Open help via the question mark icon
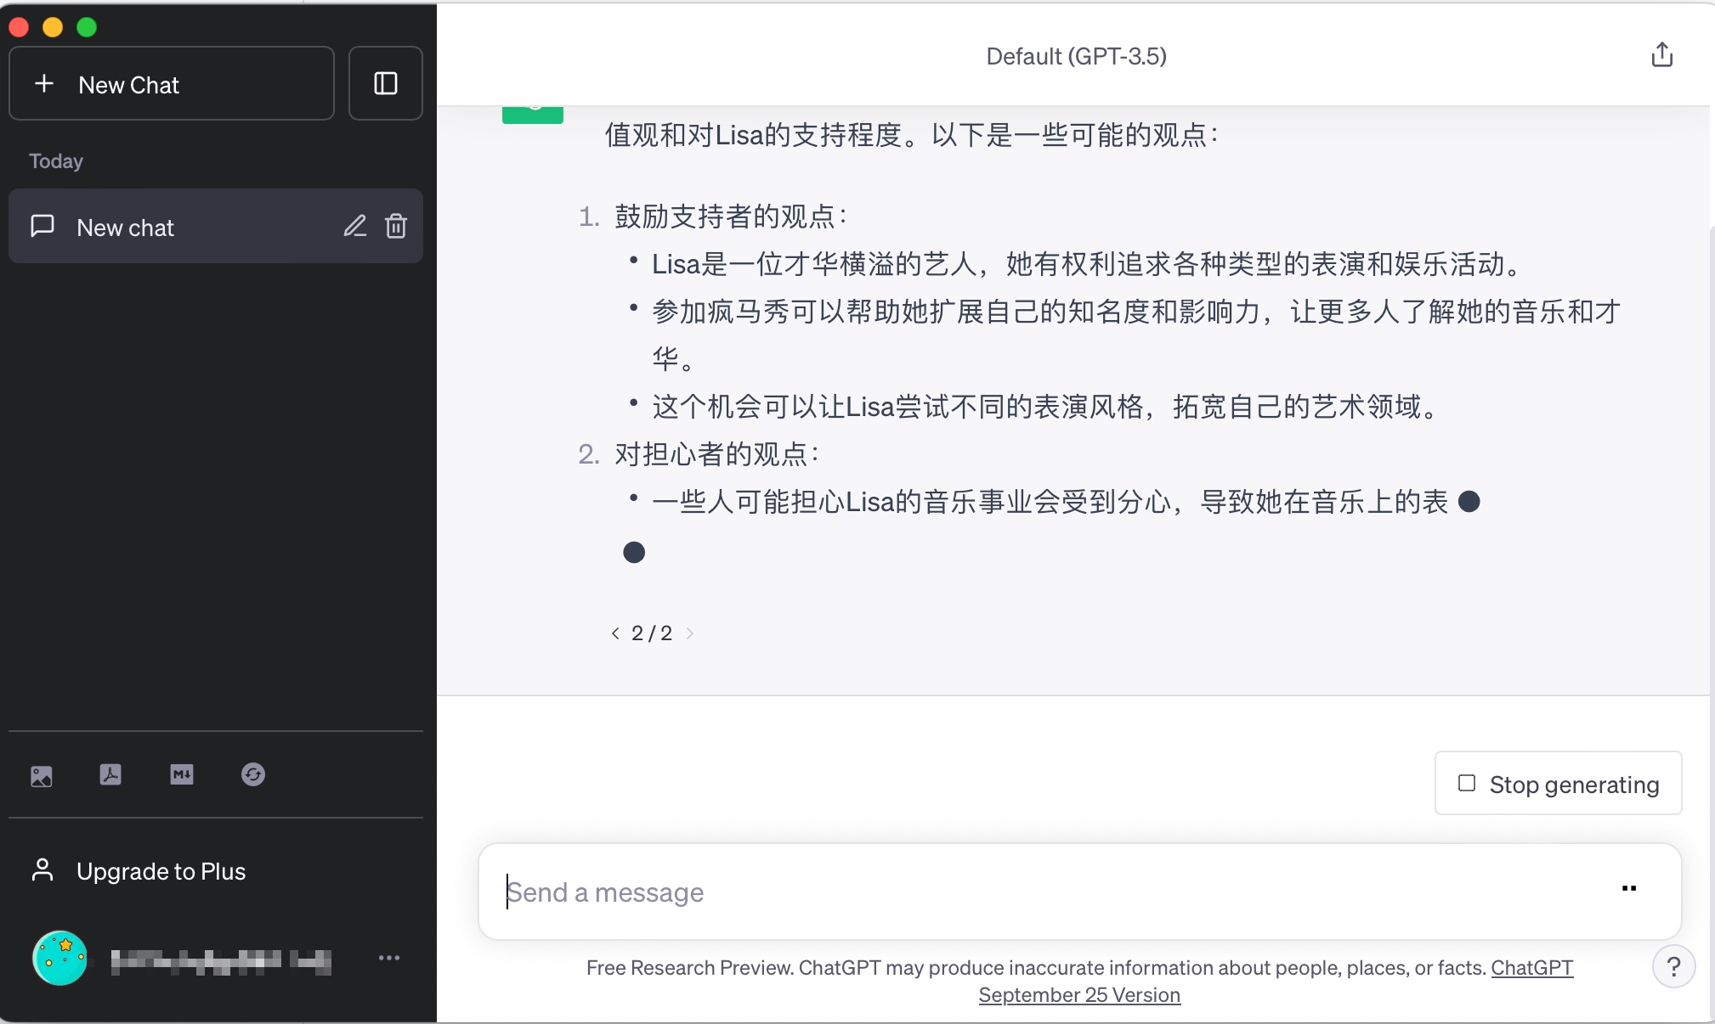 1673,967
